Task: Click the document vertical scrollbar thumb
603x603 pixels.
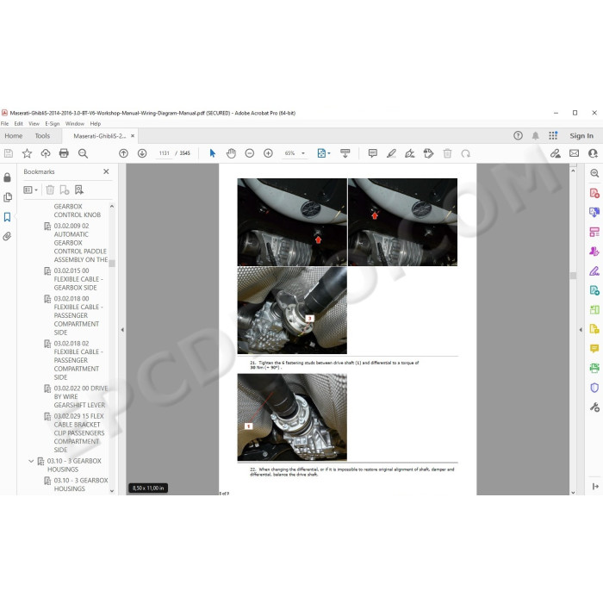Action: click(x=573, y=276)
